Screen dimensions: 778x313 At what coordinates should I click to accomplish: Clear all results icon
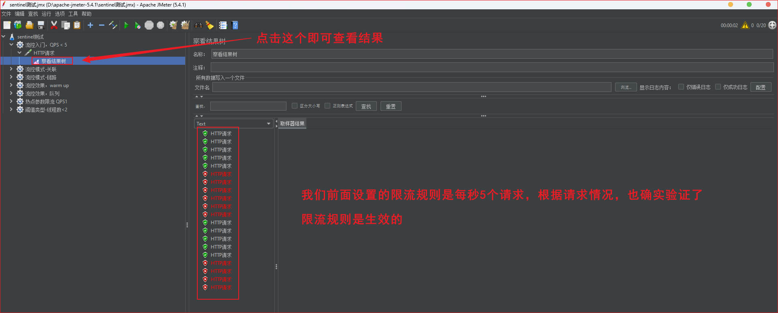185,25
